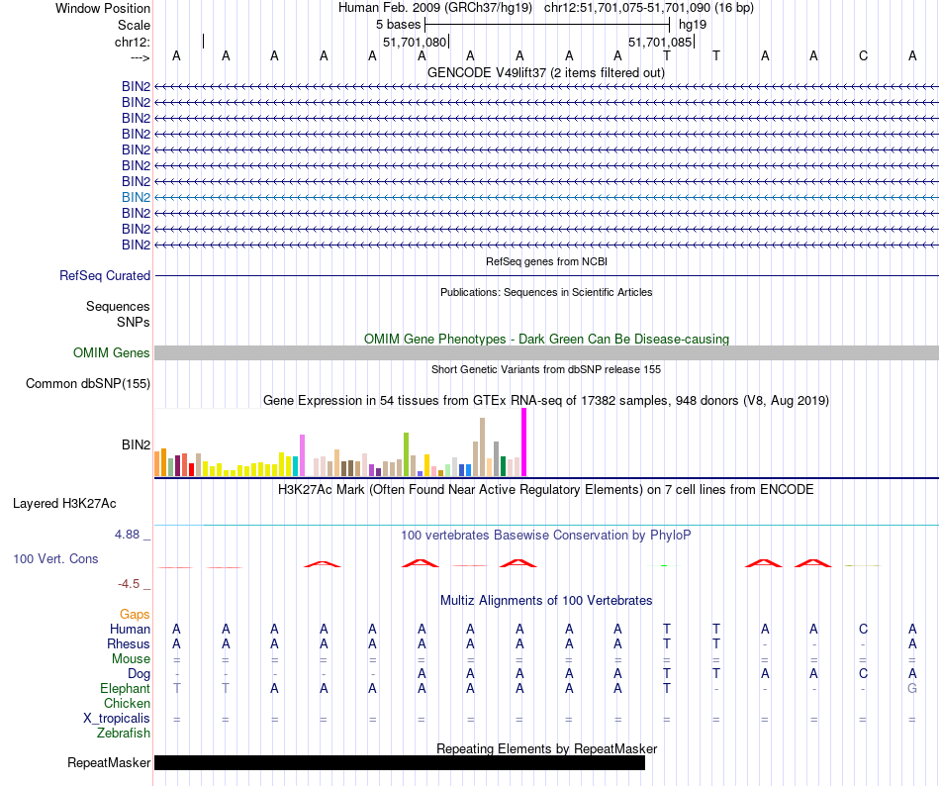Viewport: 940px width, 786px height.
Task: Click the Mouse alignment row label
Action: tap(131, 659)
